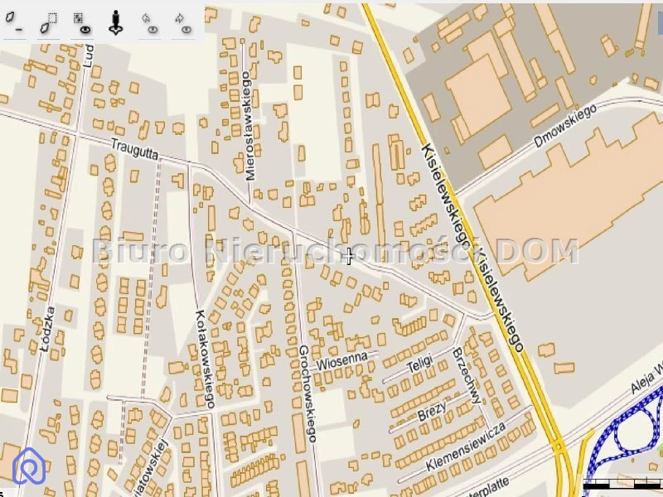
Task: Pick the street view pegman tool
Action: click(116, 23)
